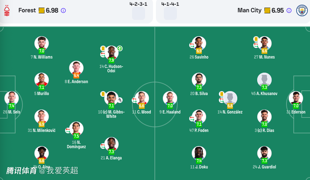
Task: Click the Man City team name
Action: tap(249, 10)
